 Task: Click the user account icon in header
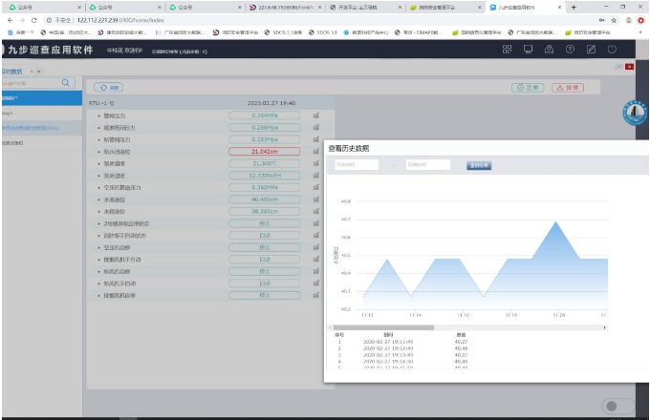pyautogui.click(x=549, y=50)
